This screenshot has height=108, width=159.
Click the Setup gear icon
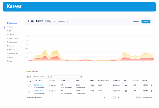click(8, 57)
